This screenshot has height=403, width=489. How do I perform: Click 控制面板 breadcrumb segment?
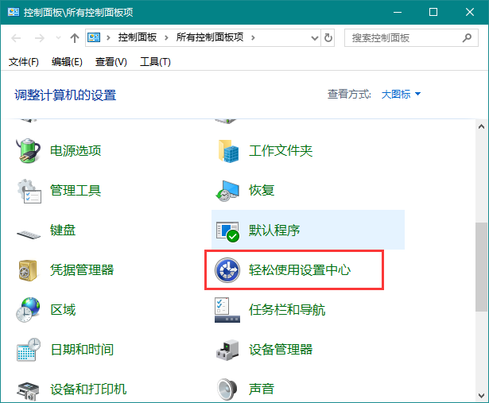[138, 37]
